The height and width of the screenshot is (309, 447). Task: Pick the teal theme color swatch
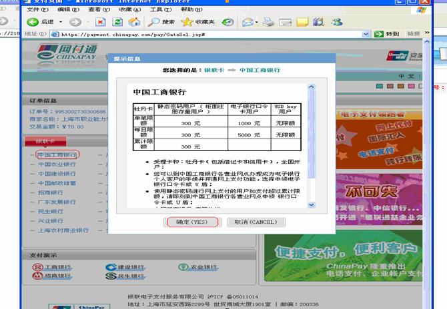(380, 86)
